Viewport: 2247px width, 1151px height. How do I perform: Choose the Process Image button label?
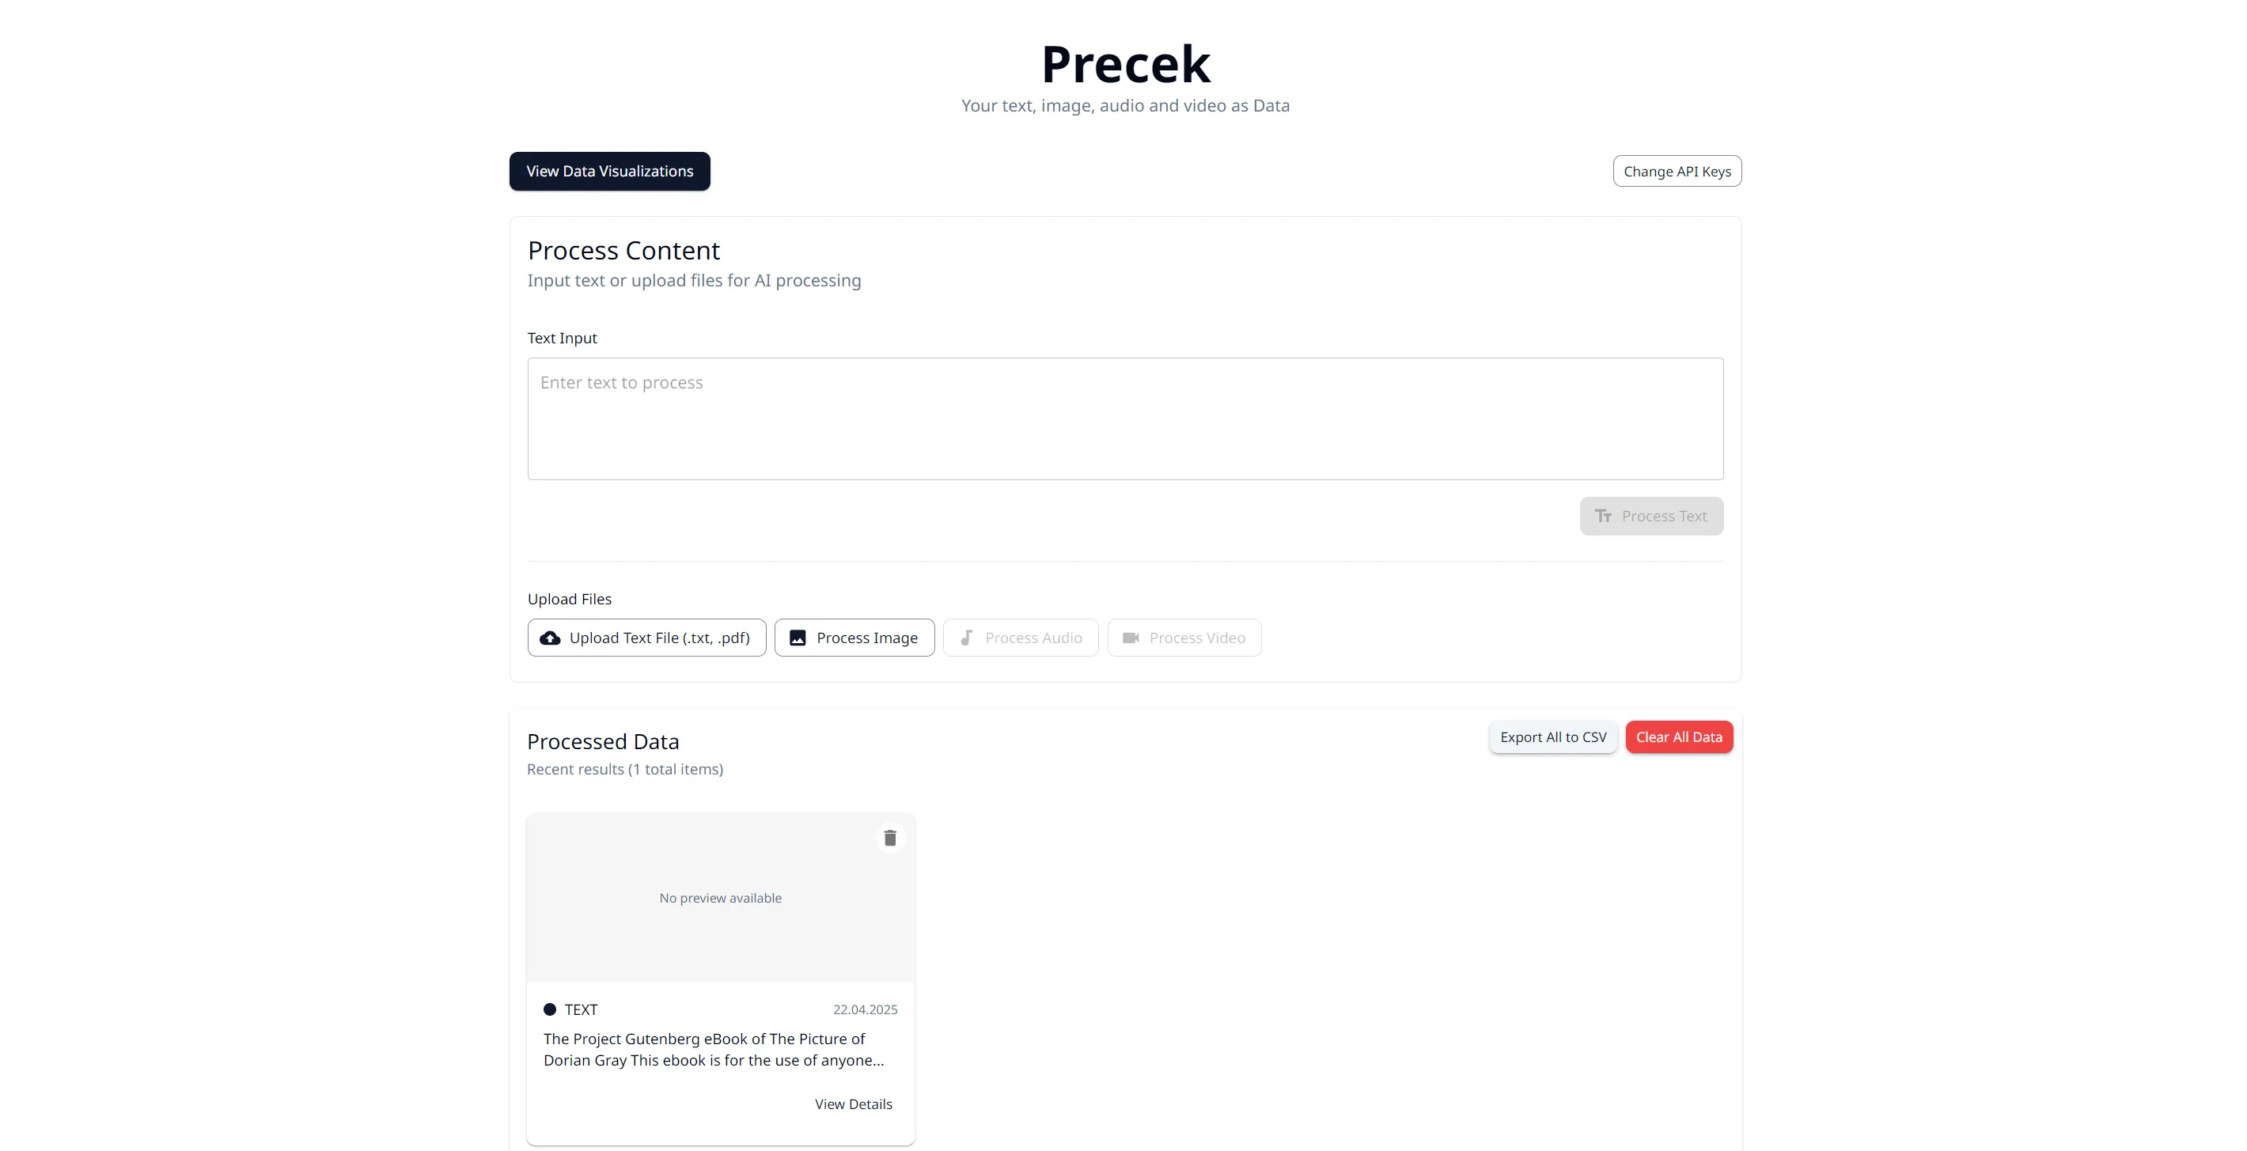(867, 638)
